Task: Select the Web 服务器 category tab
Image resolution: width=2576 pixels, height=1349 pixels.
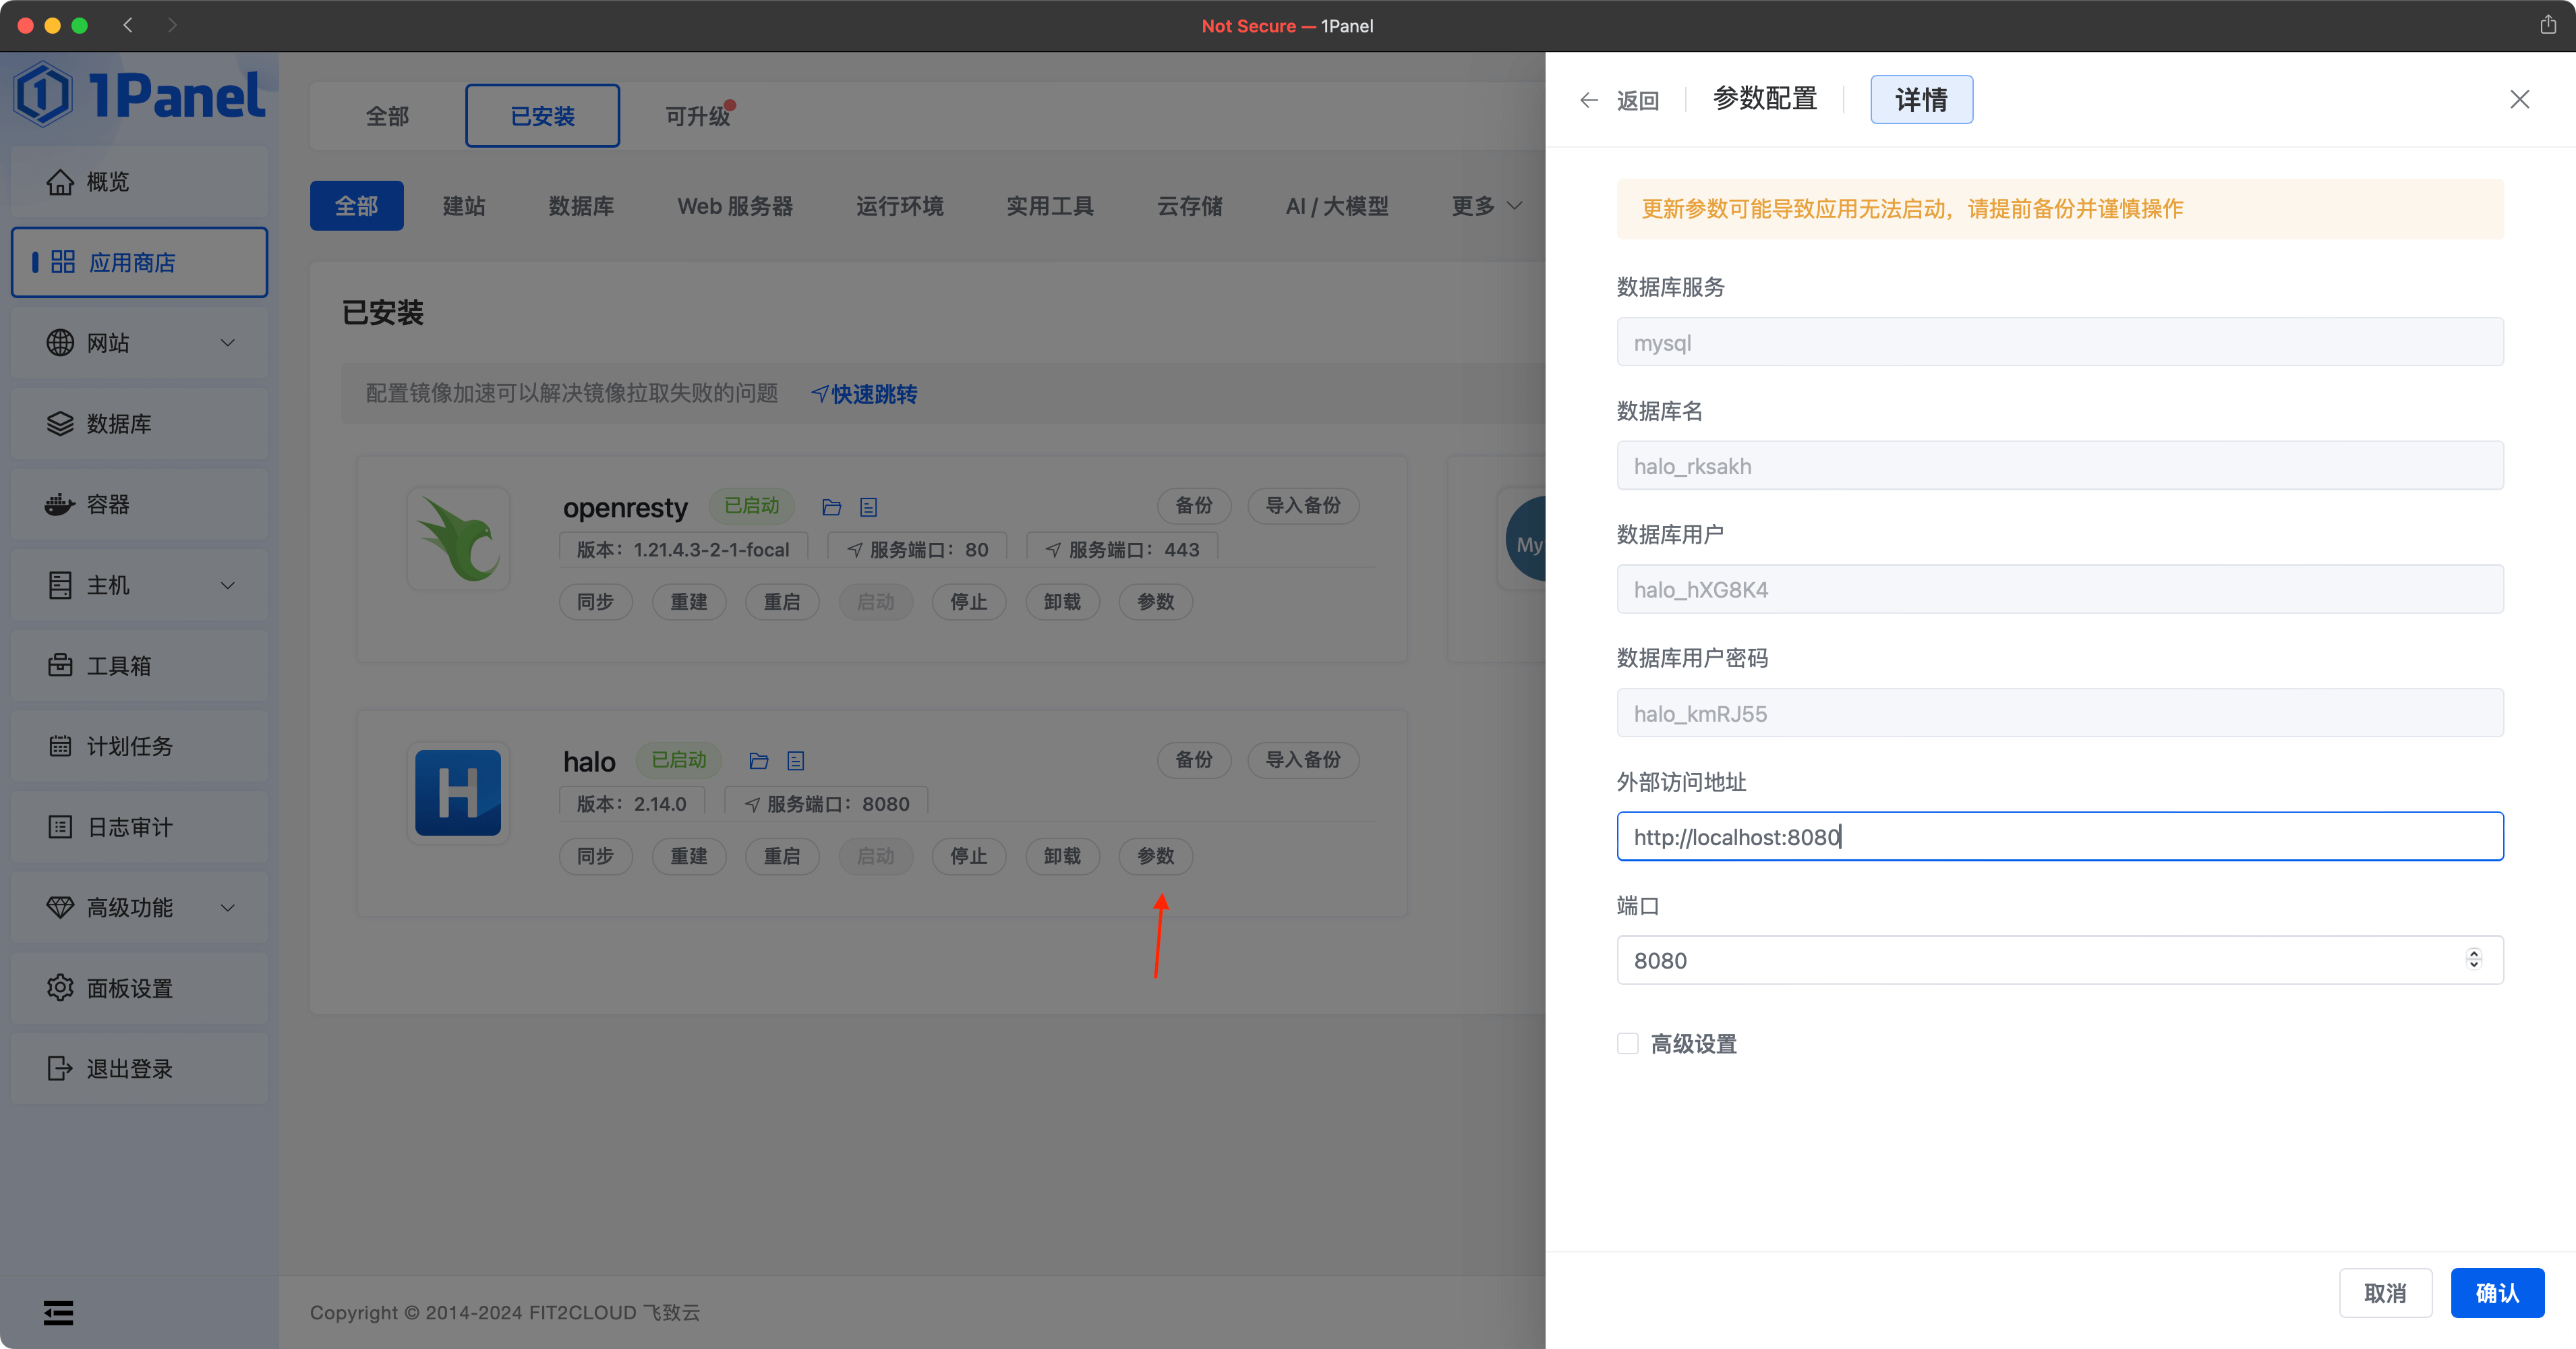Action: [735, 206]
